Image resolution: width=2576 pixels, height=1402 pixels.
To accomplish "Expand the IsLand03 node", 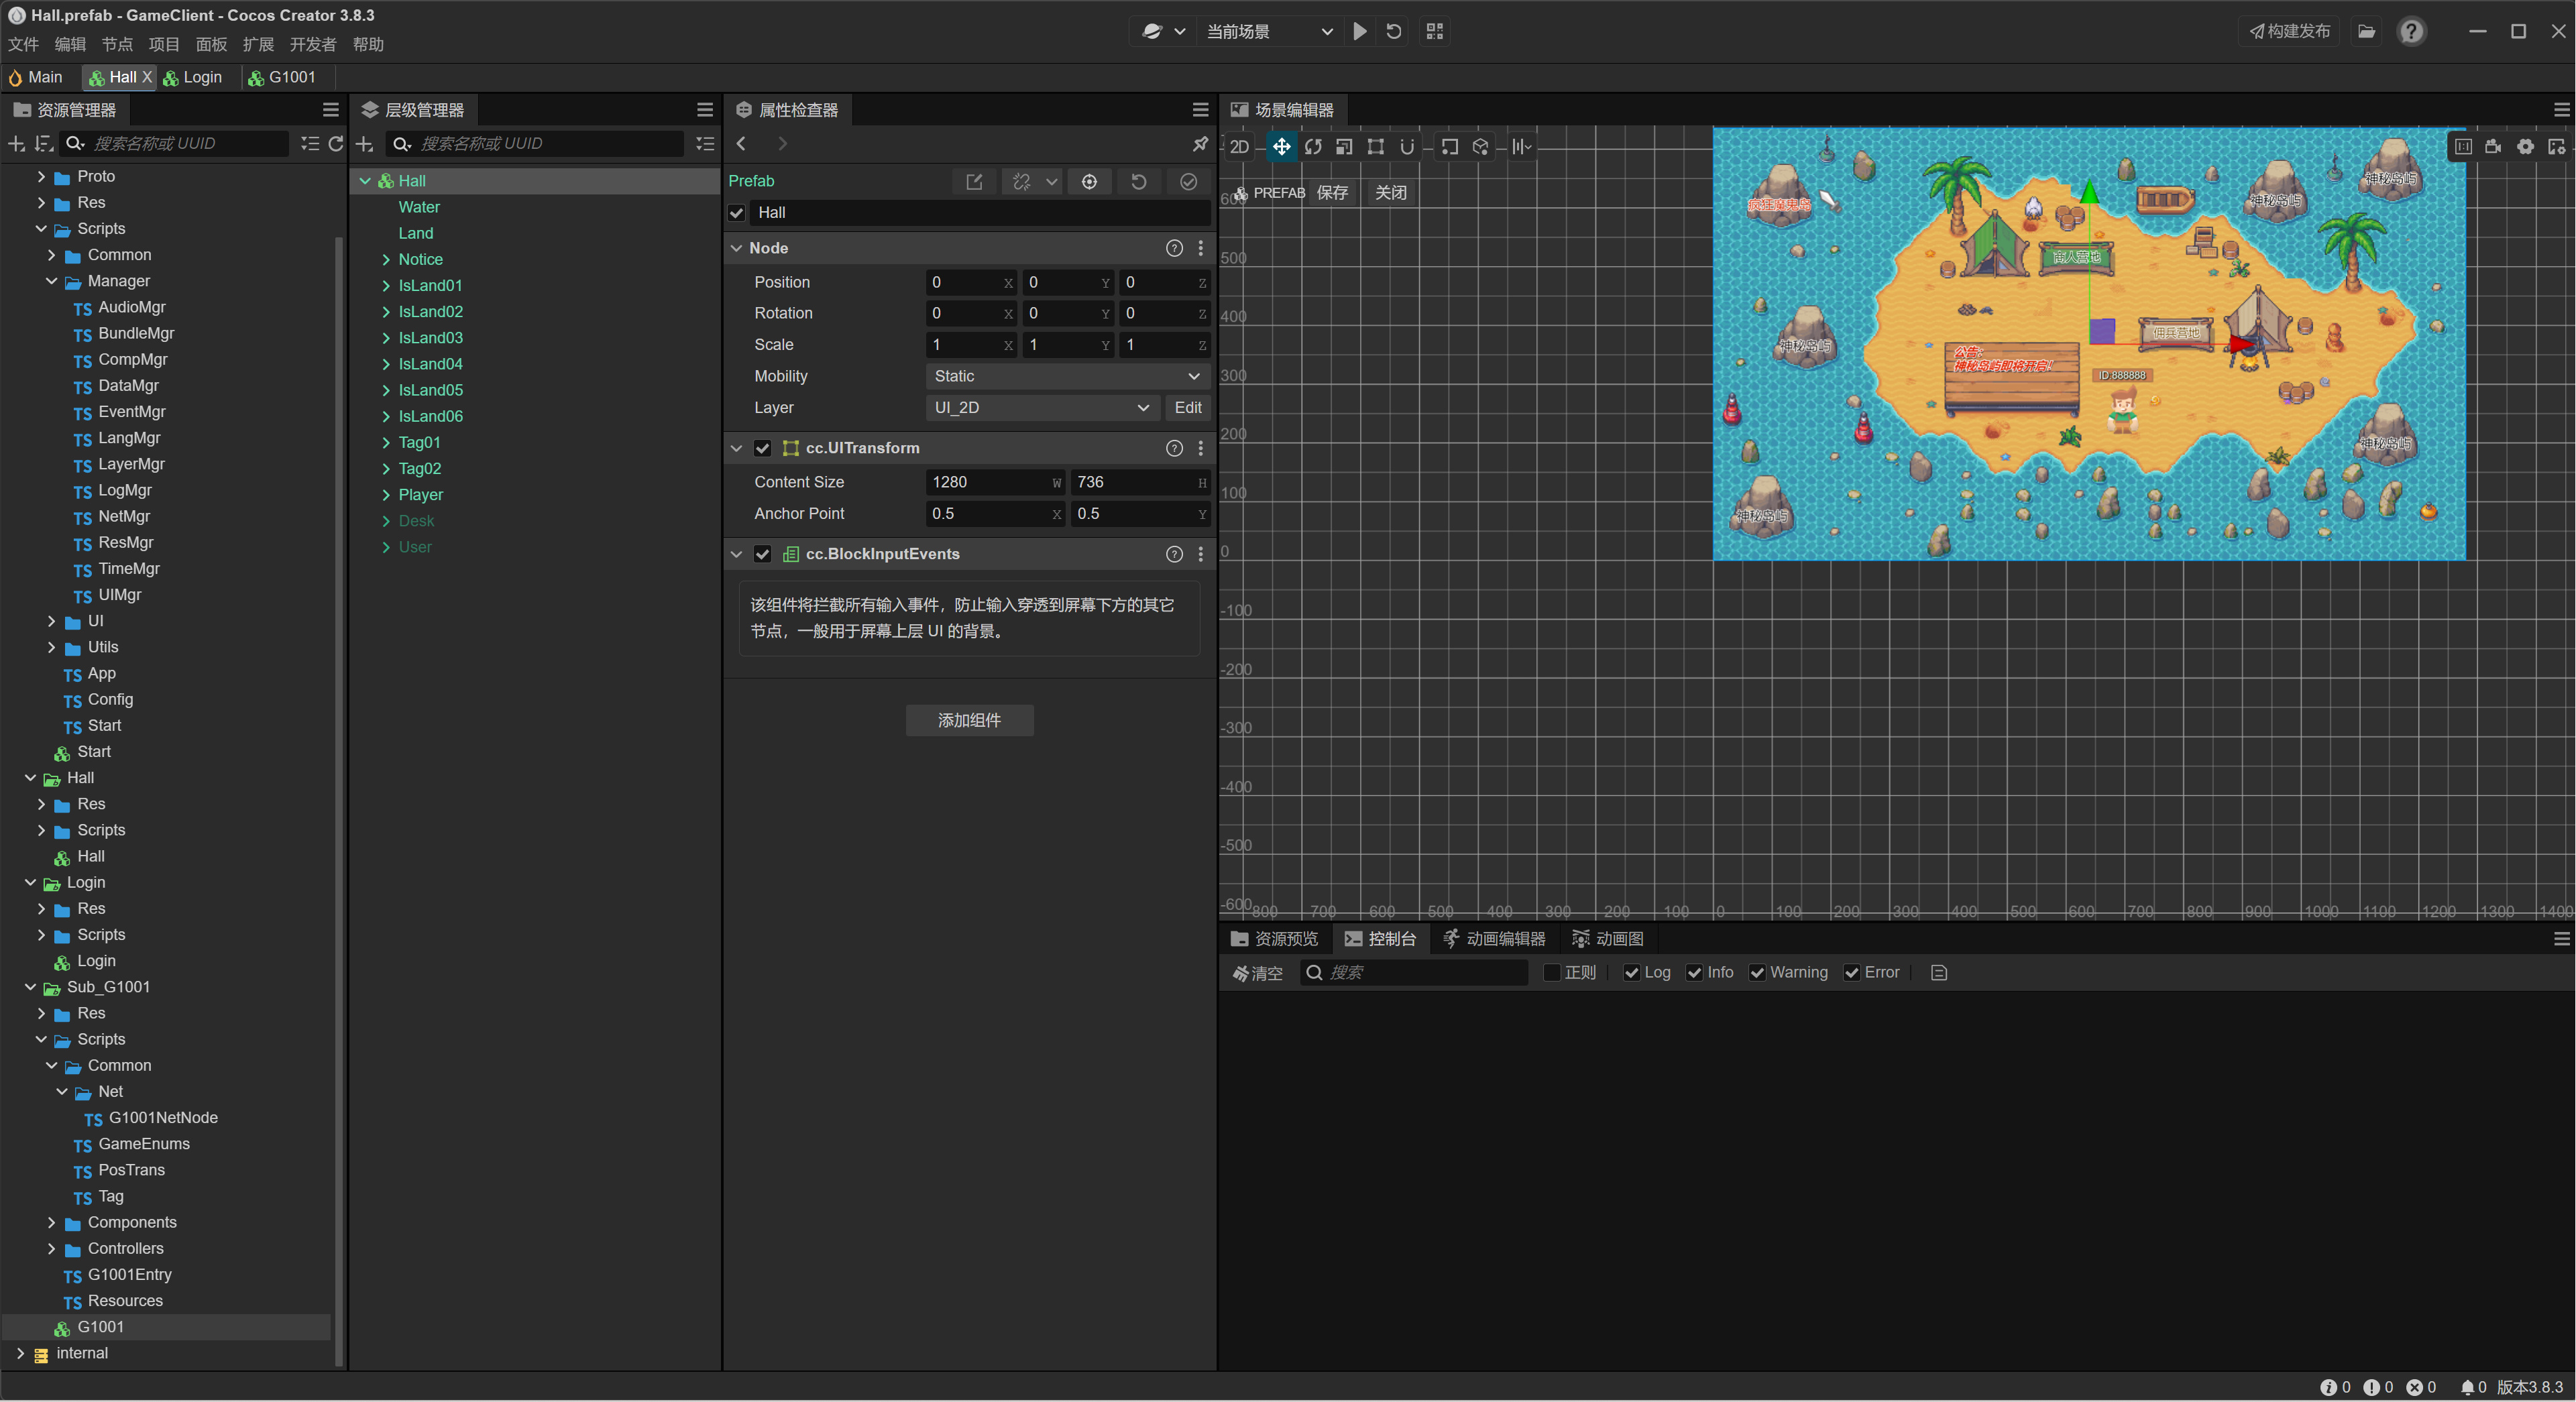I will click(386, 338).
